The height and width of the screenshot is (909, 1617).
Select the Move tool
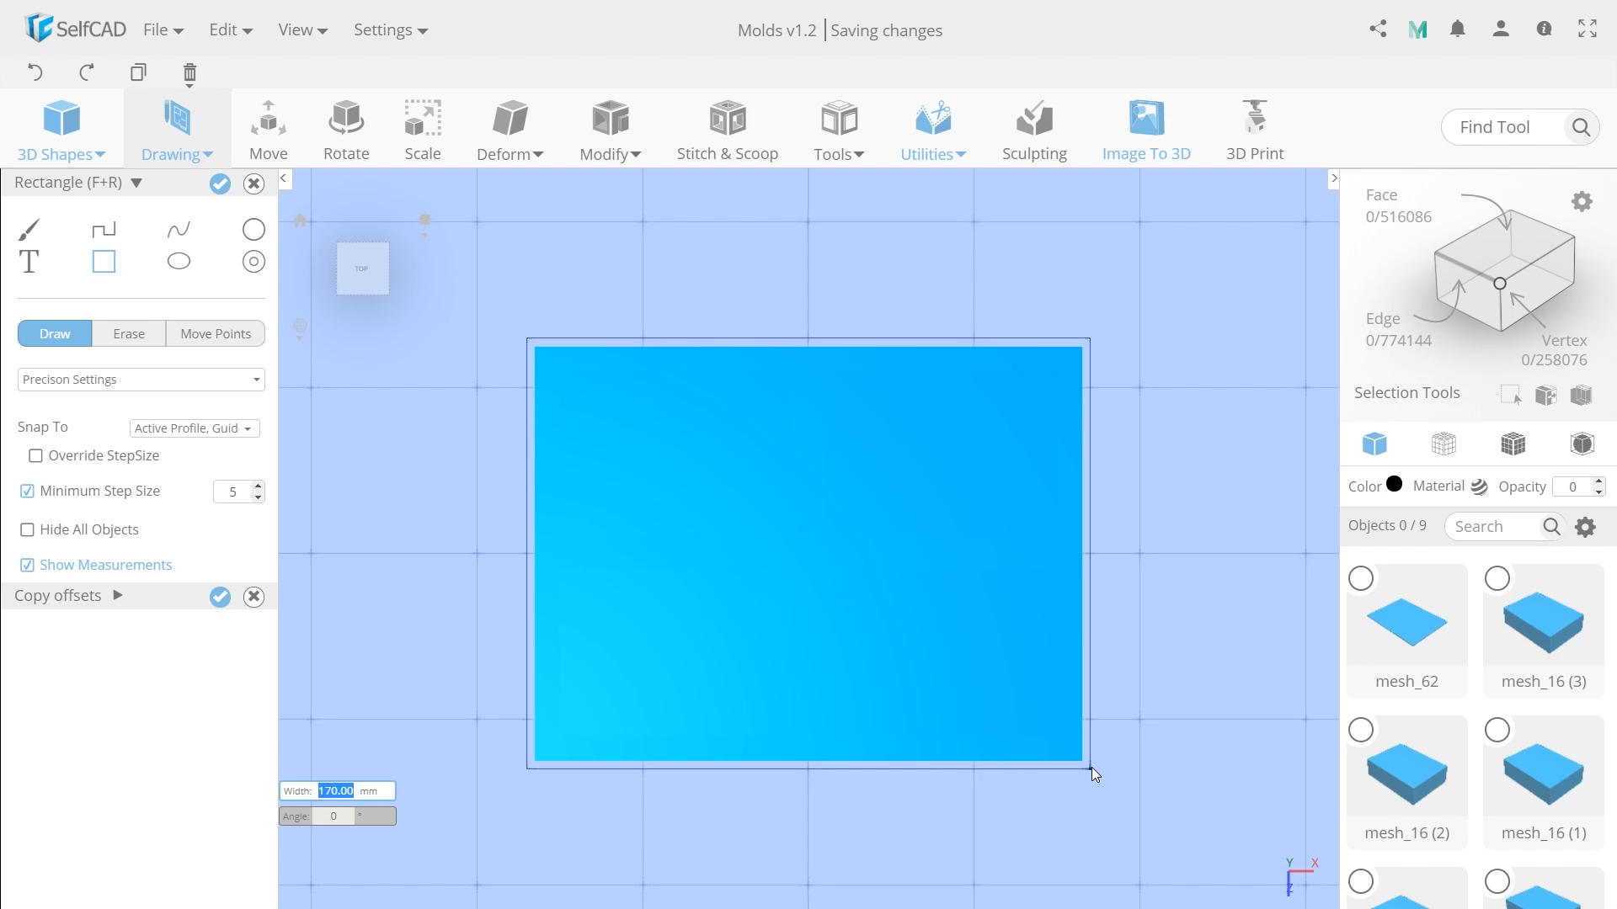pyautogui.click(x=268, y=128)
